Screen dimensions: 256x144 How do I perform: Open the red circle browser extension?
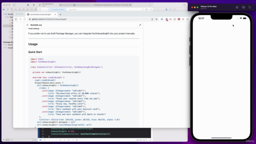[x=179, y=19]
